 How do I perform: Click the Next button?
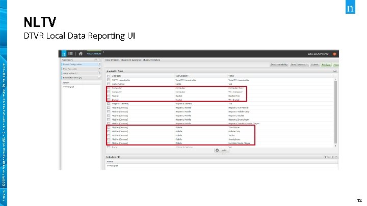(336, 65)
